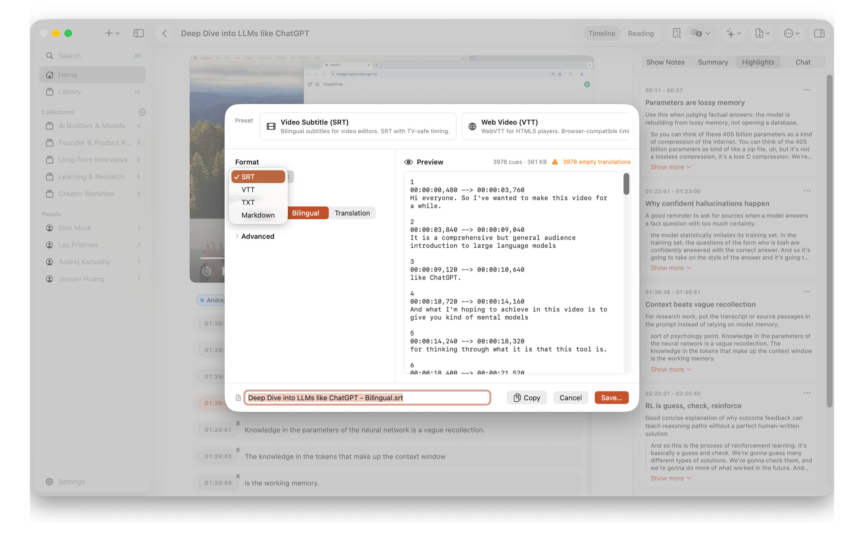Open options for Why confident hallucinations happen highlight
The width and height of the screenshot is (864, 535).
tap(807, 191)
